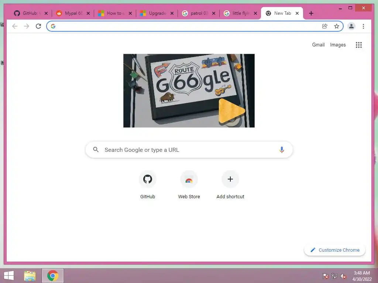Share this page icon in address bar

click(x=325, y=26)
